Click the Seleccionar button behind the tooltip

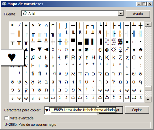tap(119, 110)
